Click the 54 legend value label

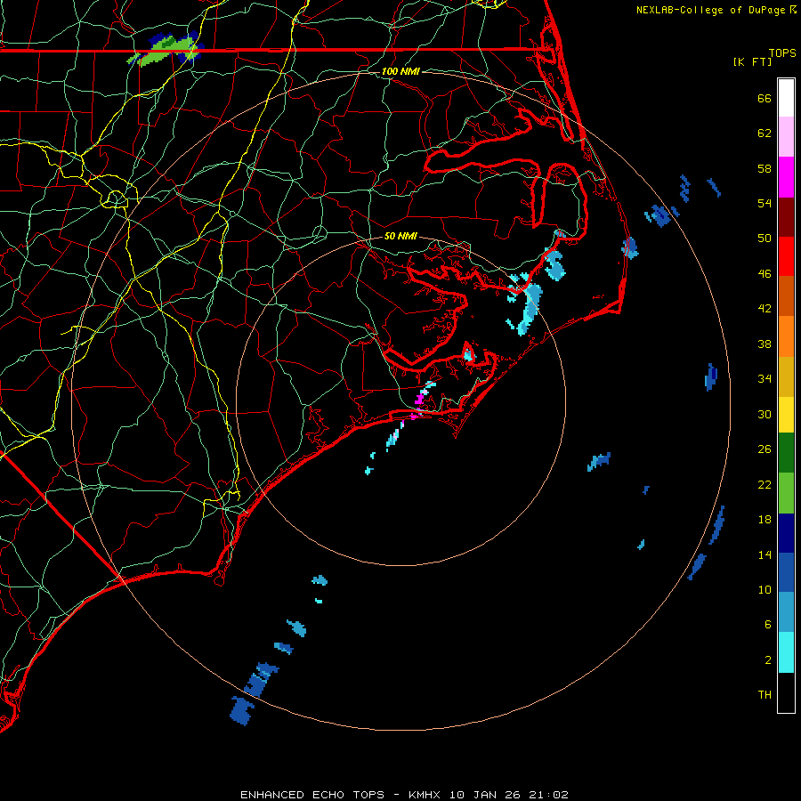point(765,203)
